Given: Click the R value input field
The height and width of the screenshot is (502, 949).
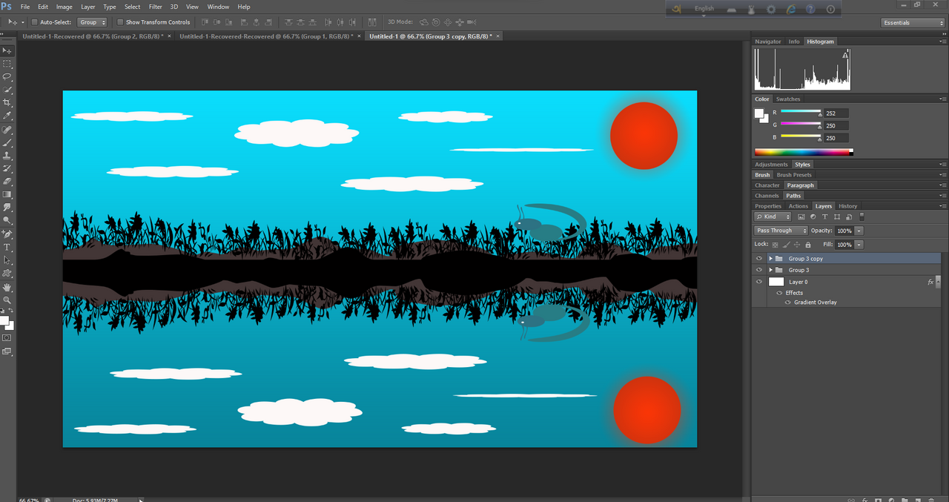Looking at the screenshot, I should (836, 113).
